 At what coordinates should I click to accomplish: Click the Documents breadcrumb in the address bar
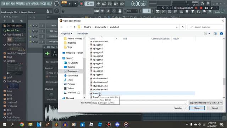point(100,27)
